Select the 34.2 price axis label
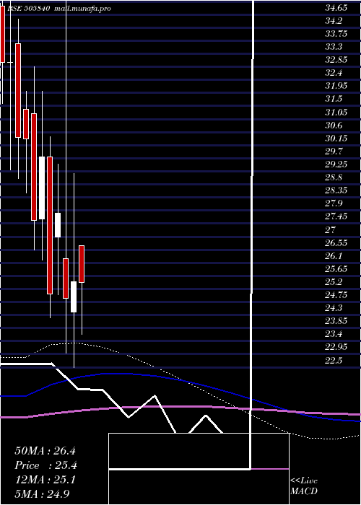 point(334,21)
